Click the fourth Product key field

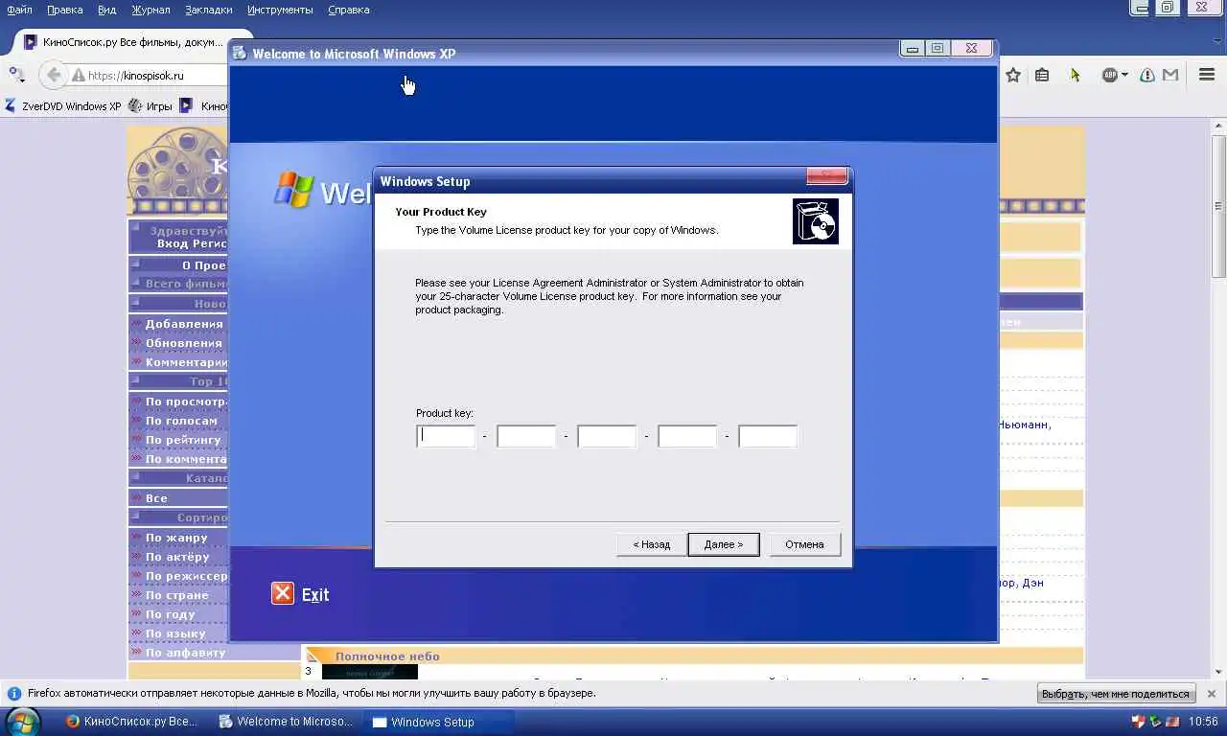(x=687, y=436)
